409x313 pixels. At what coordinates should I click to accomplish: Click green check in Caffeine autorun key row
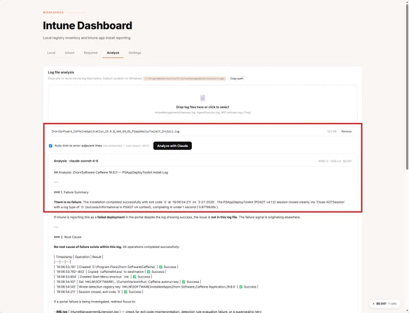183,282
